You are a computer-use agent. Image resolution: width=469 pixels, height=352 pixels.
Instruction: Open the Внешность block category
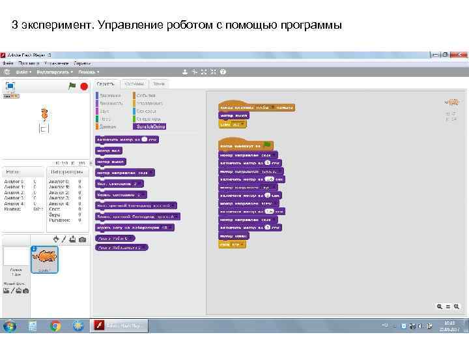pyautogui.click(x=111, y=103)
